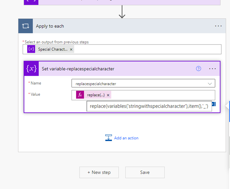Remove the Special Charact... token
Screen dimensions: 230x189
[x=71, y=49]
